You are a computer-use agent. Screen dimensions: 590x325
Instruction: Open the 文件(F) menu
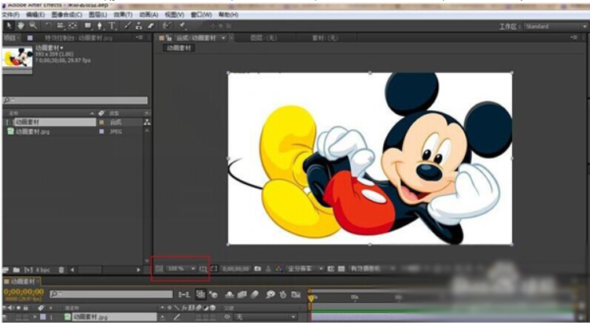(10, 15)
